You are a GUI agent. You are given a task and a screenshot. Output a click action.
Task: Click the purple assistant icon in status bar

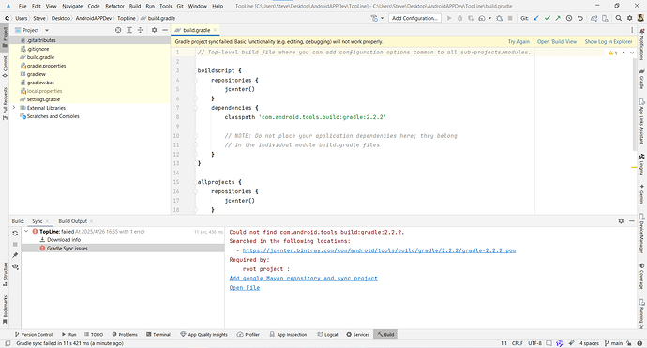click(559, 343)
